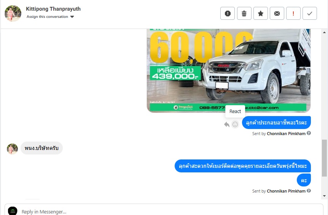
Task: Click Kittipong Thanprayuth name in header
Action: tap(53, 9)
